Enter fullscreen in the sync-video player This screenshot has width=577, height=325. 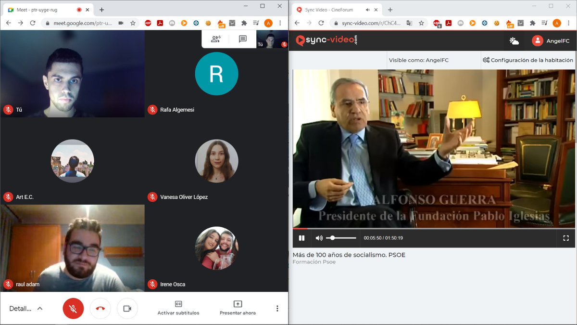pos(566,238)
